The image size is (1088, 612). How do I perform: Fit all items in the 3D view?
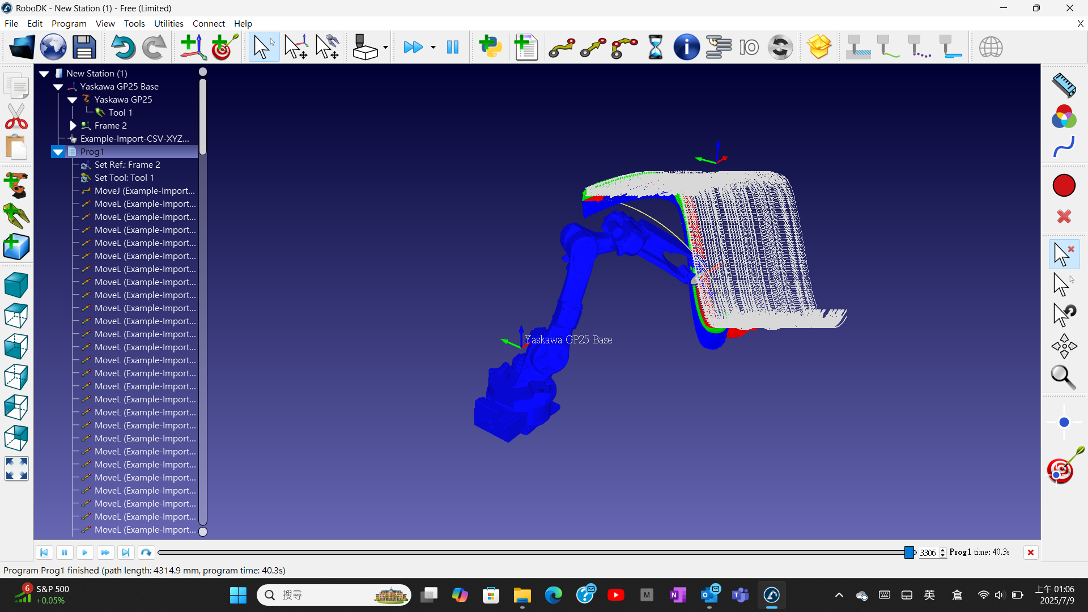(x=16, y=469)
